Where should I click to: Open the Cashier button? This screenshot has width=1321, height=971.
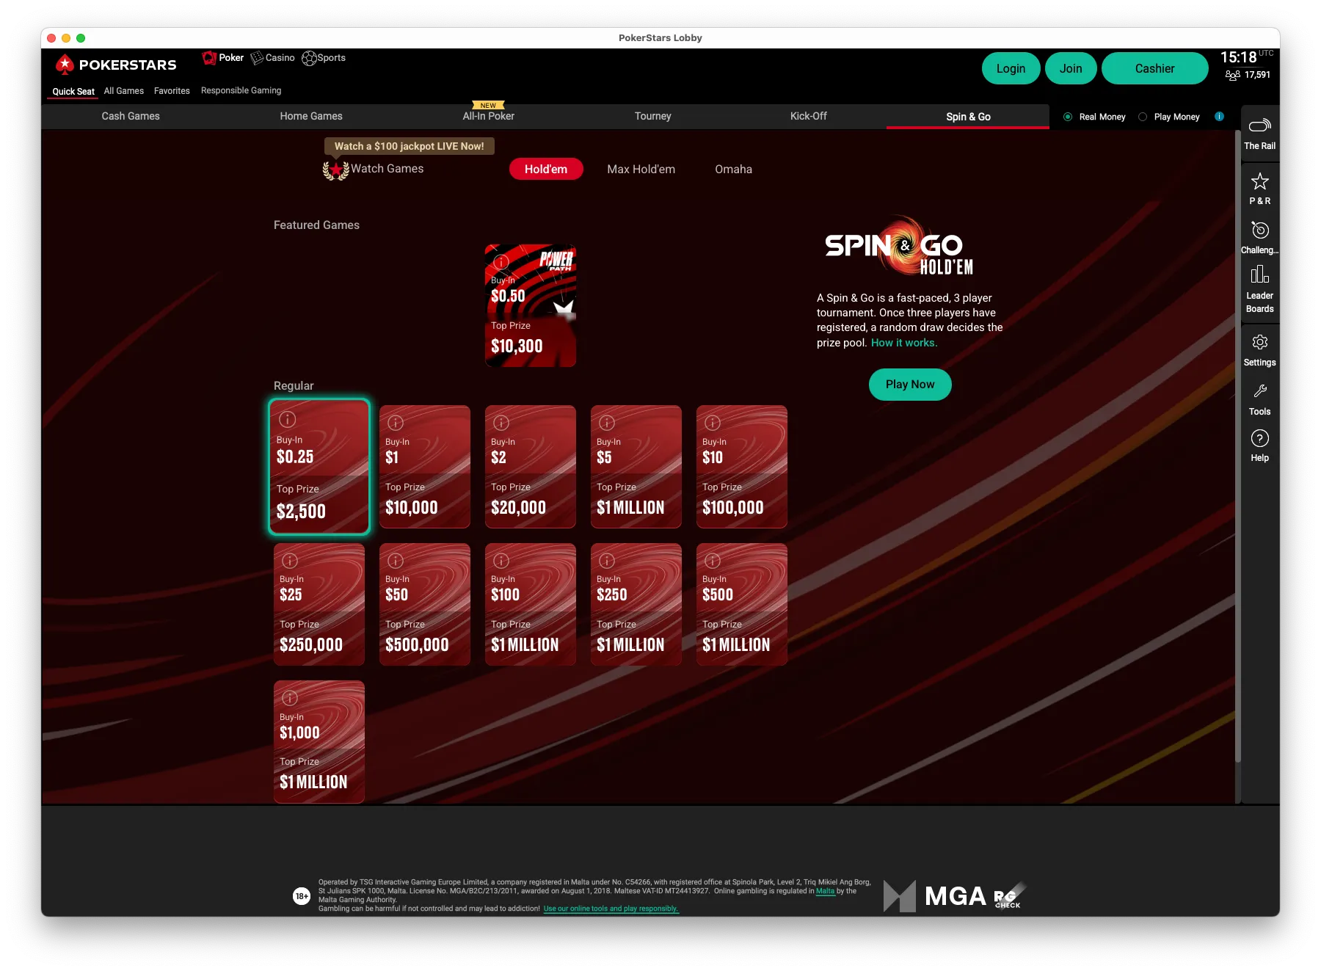tap(1154, 68)
